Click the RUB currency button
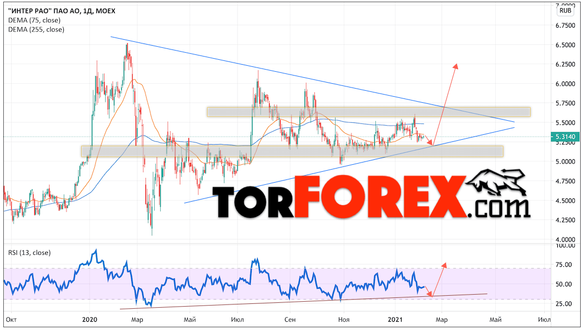The width and height of the screenshot is (584, 330). point(565,10)
